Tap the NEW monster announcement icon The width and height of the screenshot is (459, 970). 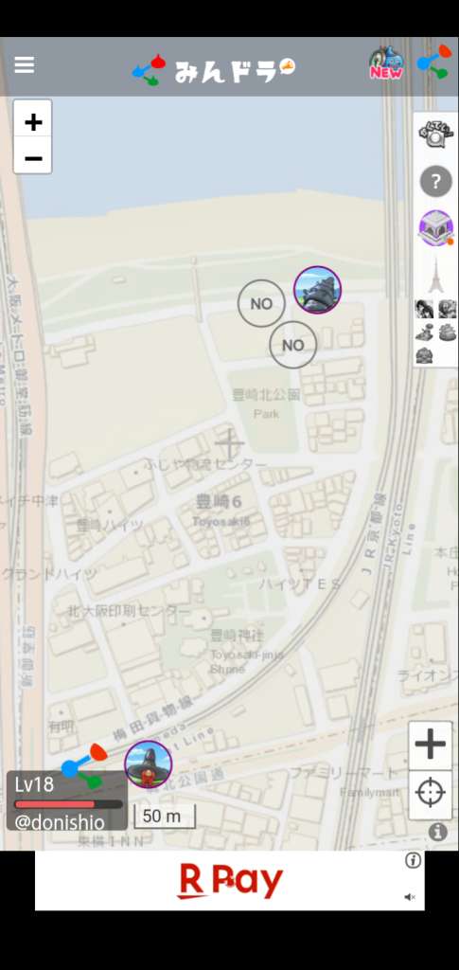[x=386, y=63]
